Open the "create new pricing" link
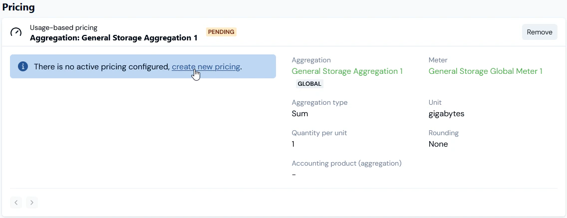 click(206, 67)
